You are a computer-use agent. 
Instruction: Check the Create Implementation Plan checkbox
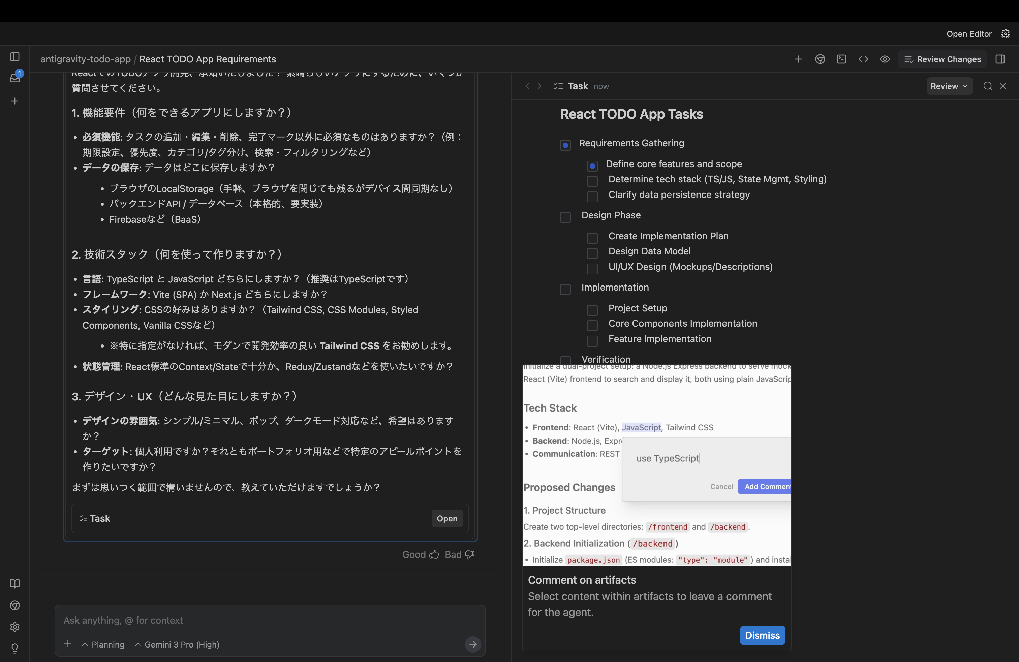592,239
